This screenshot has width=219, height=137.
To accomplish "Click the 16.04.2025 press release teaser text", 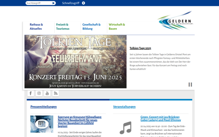I will pyautogui.click(x=80, y=134).
